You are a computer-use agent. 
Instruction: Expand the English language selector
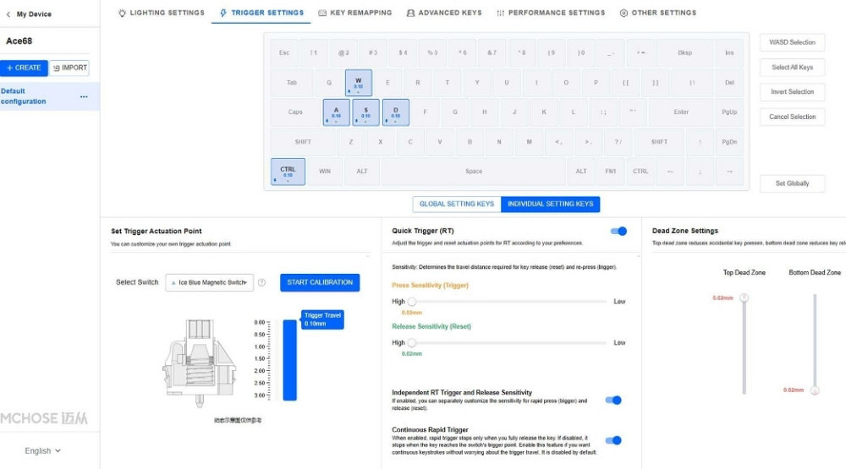point(42,450)
